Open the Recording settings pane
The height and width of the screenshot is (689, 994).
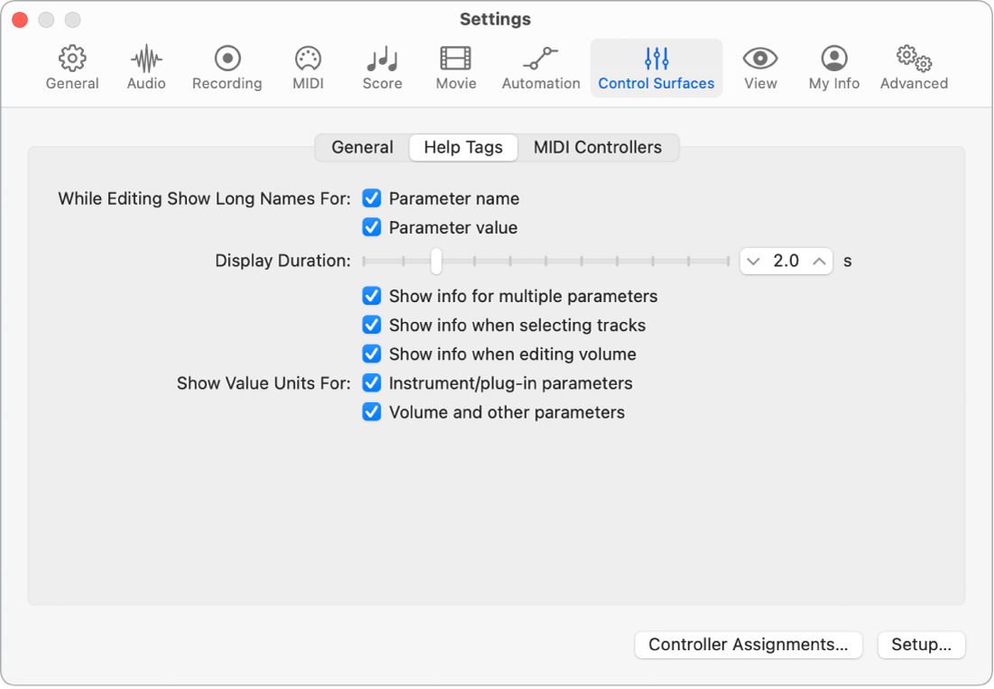[227, 68]
